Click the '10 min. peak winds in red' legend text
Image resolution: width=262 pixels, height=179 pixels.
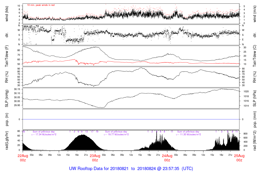41,5
